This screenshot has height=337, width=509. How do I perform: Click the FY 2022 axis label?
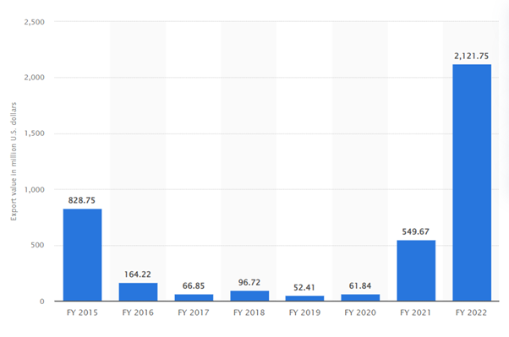(471, 313)
